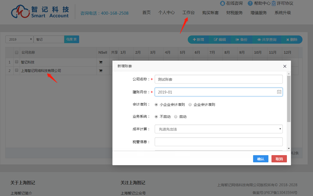The width and height of the screenshot is (313, 196).
Task: Open the 2019 year dropdown
Action: coord(19,39)
